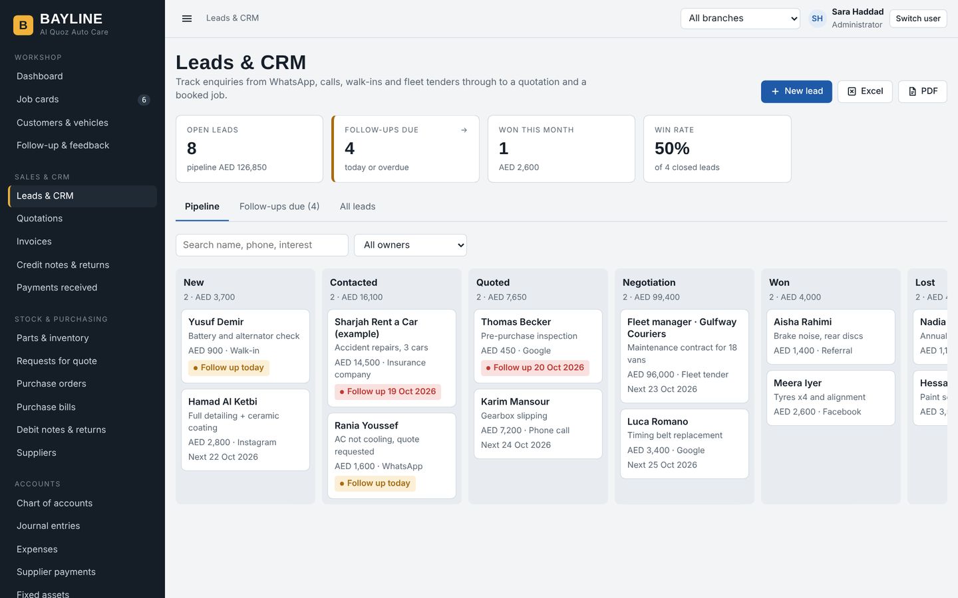
Task: Click the Switch user button
Action: tap(918, 19)
